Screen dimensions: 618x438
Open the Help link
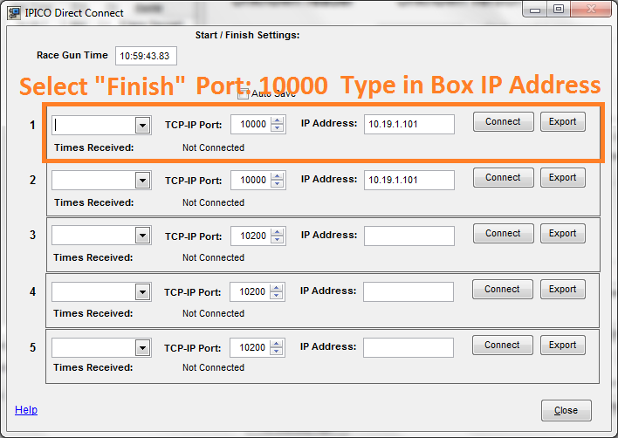point(26,410)
